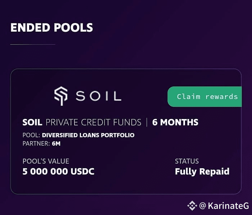The width and height of the screenshot is (252, 215).
Task: Click the large SOIL wordmark beside the emblem
Action: tap(98, 96)
